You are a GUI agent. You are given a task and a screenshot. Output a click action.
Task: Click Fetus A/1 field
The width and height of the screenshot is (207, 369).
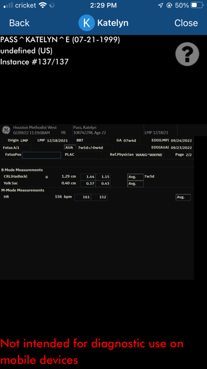coord(17,148)
